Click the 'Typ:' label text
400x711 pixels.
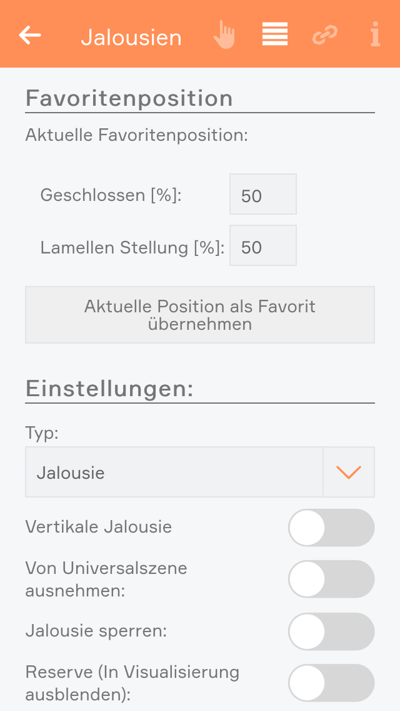[x=42, y=433]
